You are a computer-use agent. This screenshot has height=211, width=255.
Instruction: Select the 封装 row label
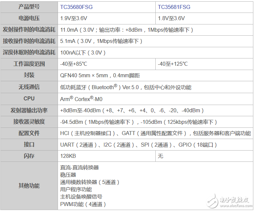pyautogui.click(x=29, y=75)
